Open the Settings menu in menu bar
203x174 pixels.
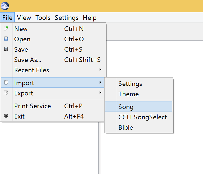point(67,18)
